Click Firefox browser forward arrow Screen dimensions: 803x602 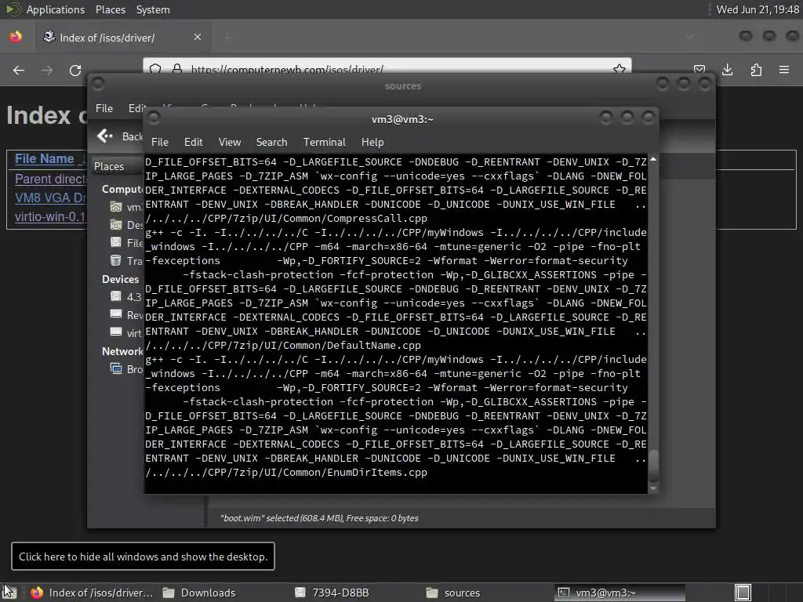point(47,70)
